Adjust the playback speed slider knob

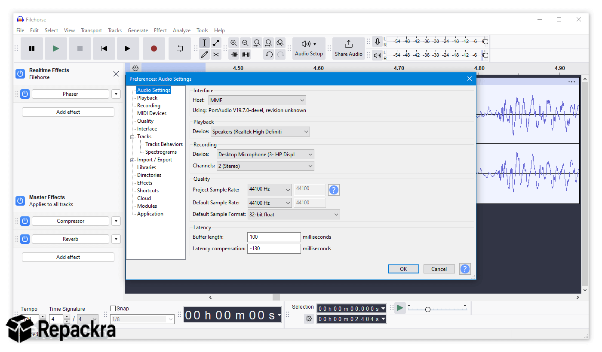pyautogui.click(x=427, y=310)
